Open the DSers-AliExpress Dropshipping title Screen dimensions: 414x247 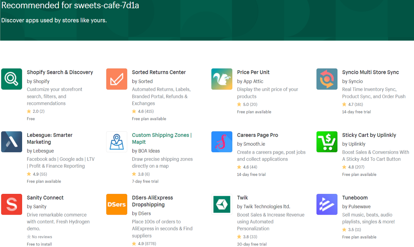pos(152,201)
